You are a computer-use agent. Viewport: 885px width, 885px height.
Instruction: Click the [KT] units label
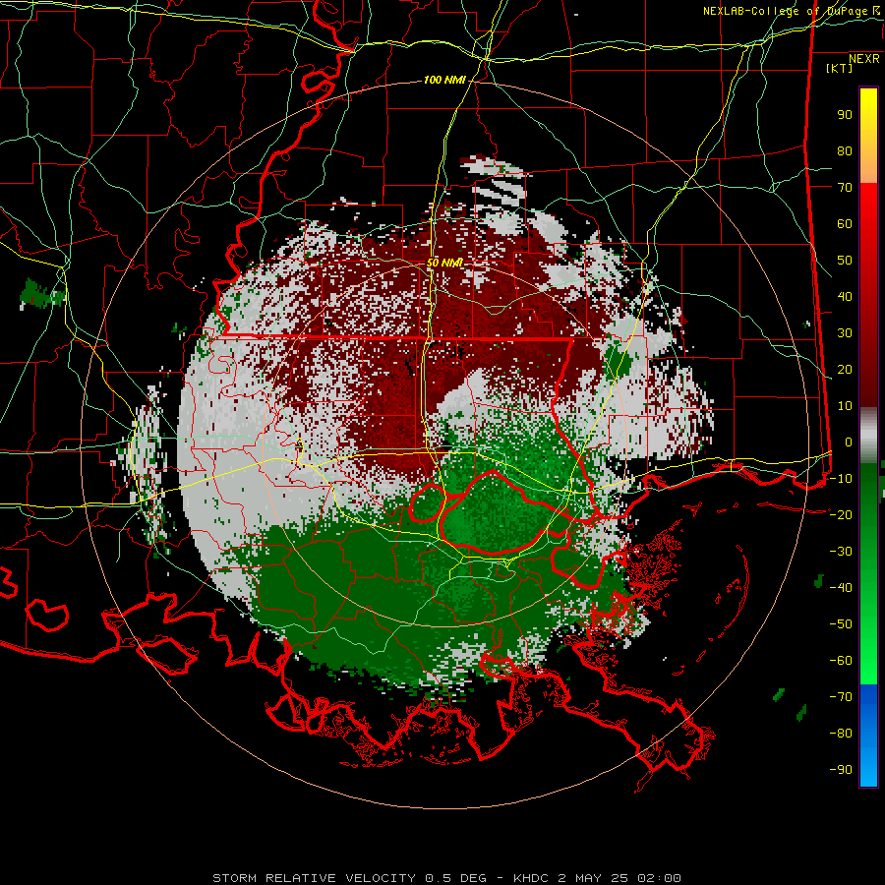coord(840,68)
